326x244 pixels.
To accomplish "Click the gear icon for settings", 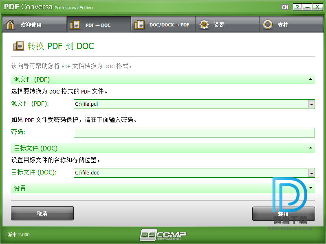I will click(x=204, y=25).
